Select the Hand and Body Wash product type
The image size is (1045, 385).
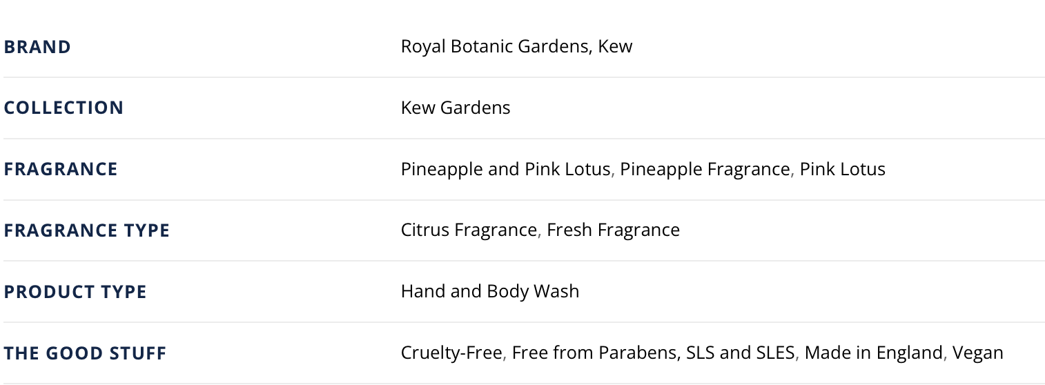[x=490, y=291]
